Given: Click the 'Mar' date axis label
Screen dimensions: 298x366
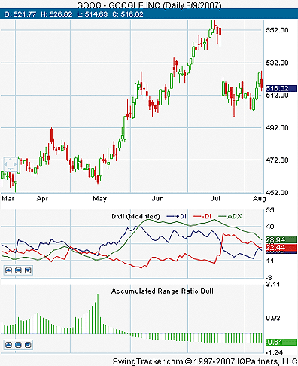Looking at the screenshot, I should coord(8,199).
